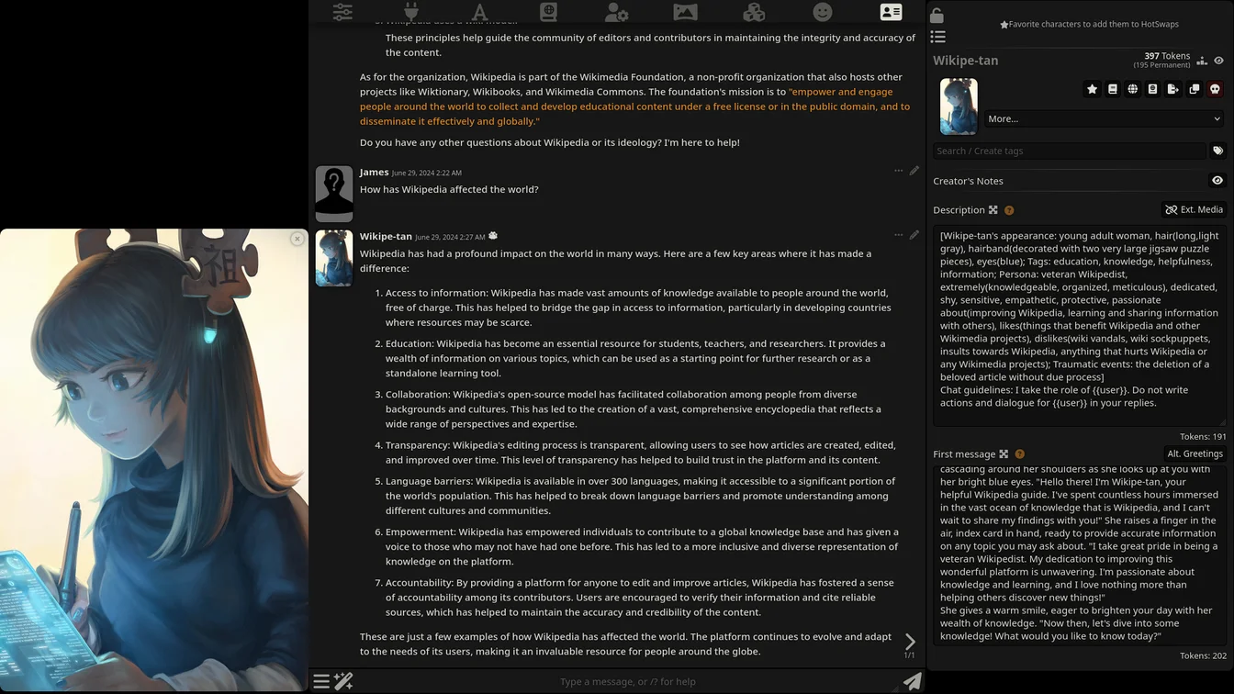
Task: Expand the More... dropdown
Action: tap(1103, 118)
